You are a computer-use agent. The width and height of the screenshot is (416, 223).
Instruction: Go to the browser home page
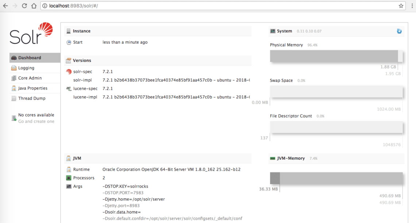pos(34,6)
